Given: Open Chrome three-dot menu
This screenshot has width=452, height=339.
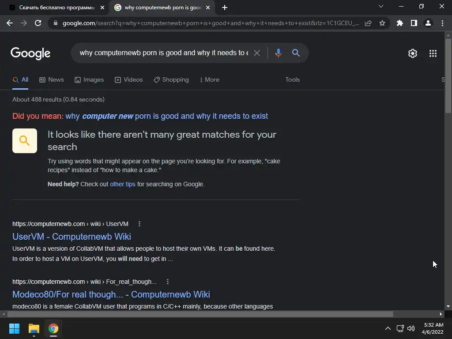Looking at the screenshot, I should (x=442, y=23).
